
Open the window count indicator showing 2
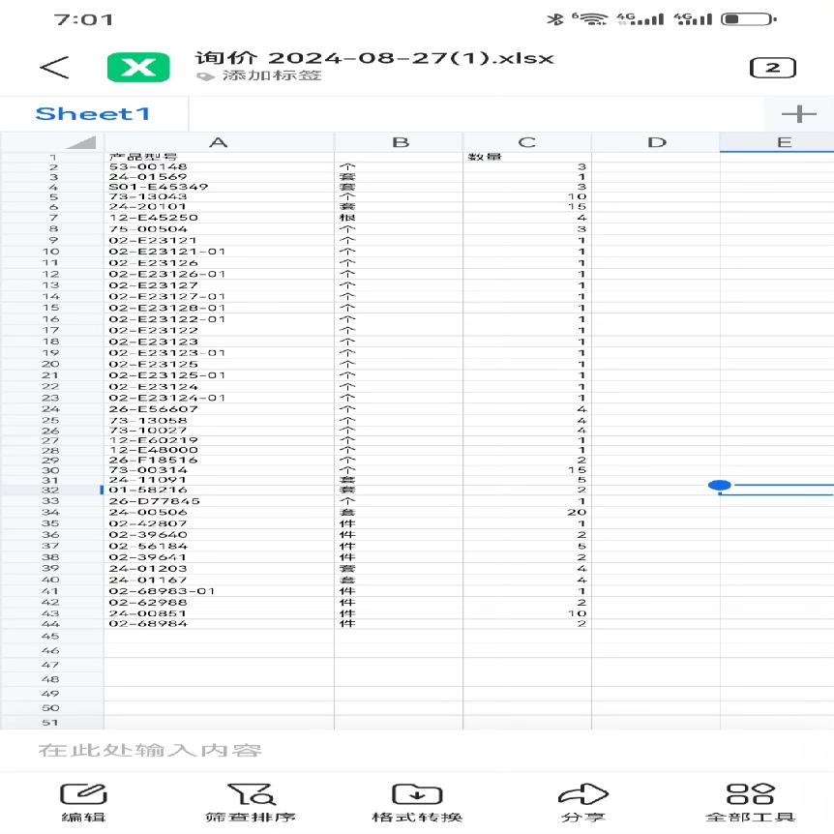point(772,68)
